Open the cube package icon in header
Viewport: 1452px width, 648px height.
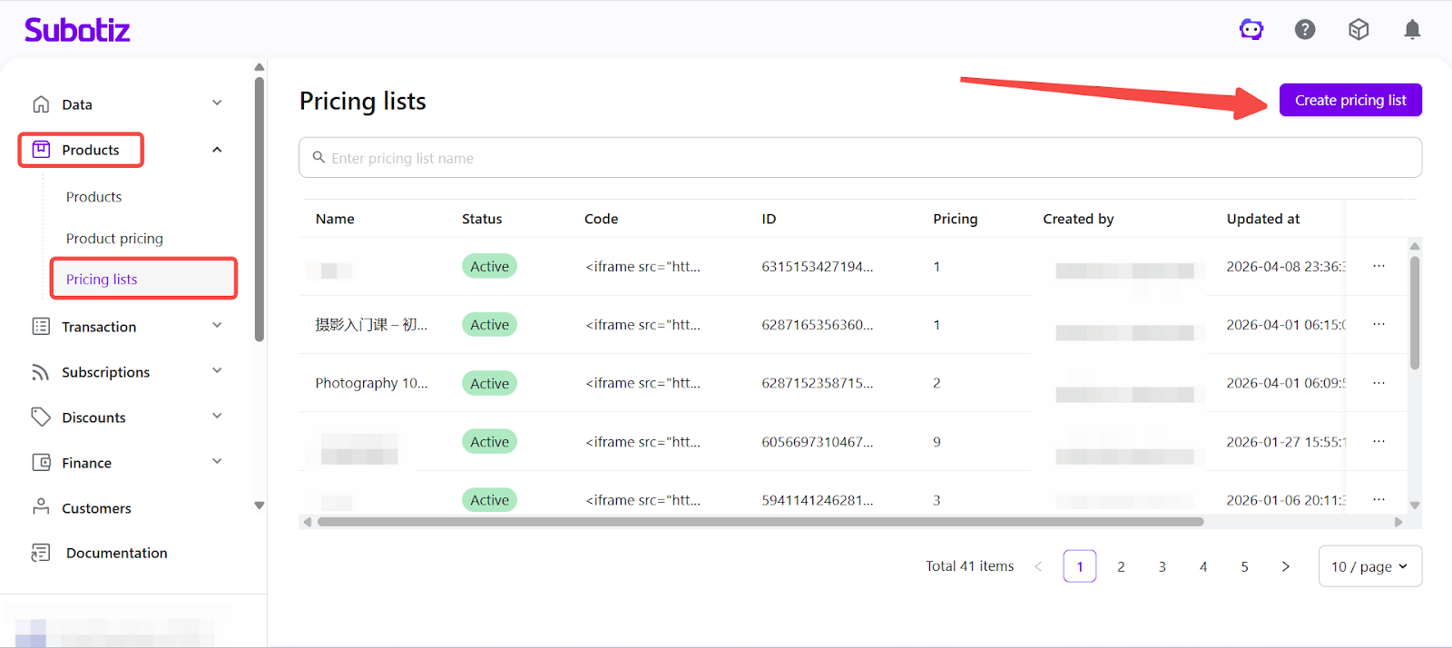click(1359, 30)
